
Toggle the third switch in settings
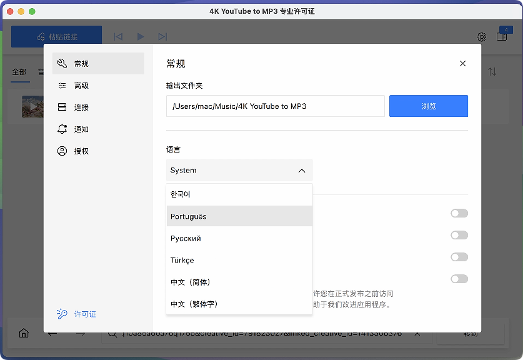pos(459,257)
